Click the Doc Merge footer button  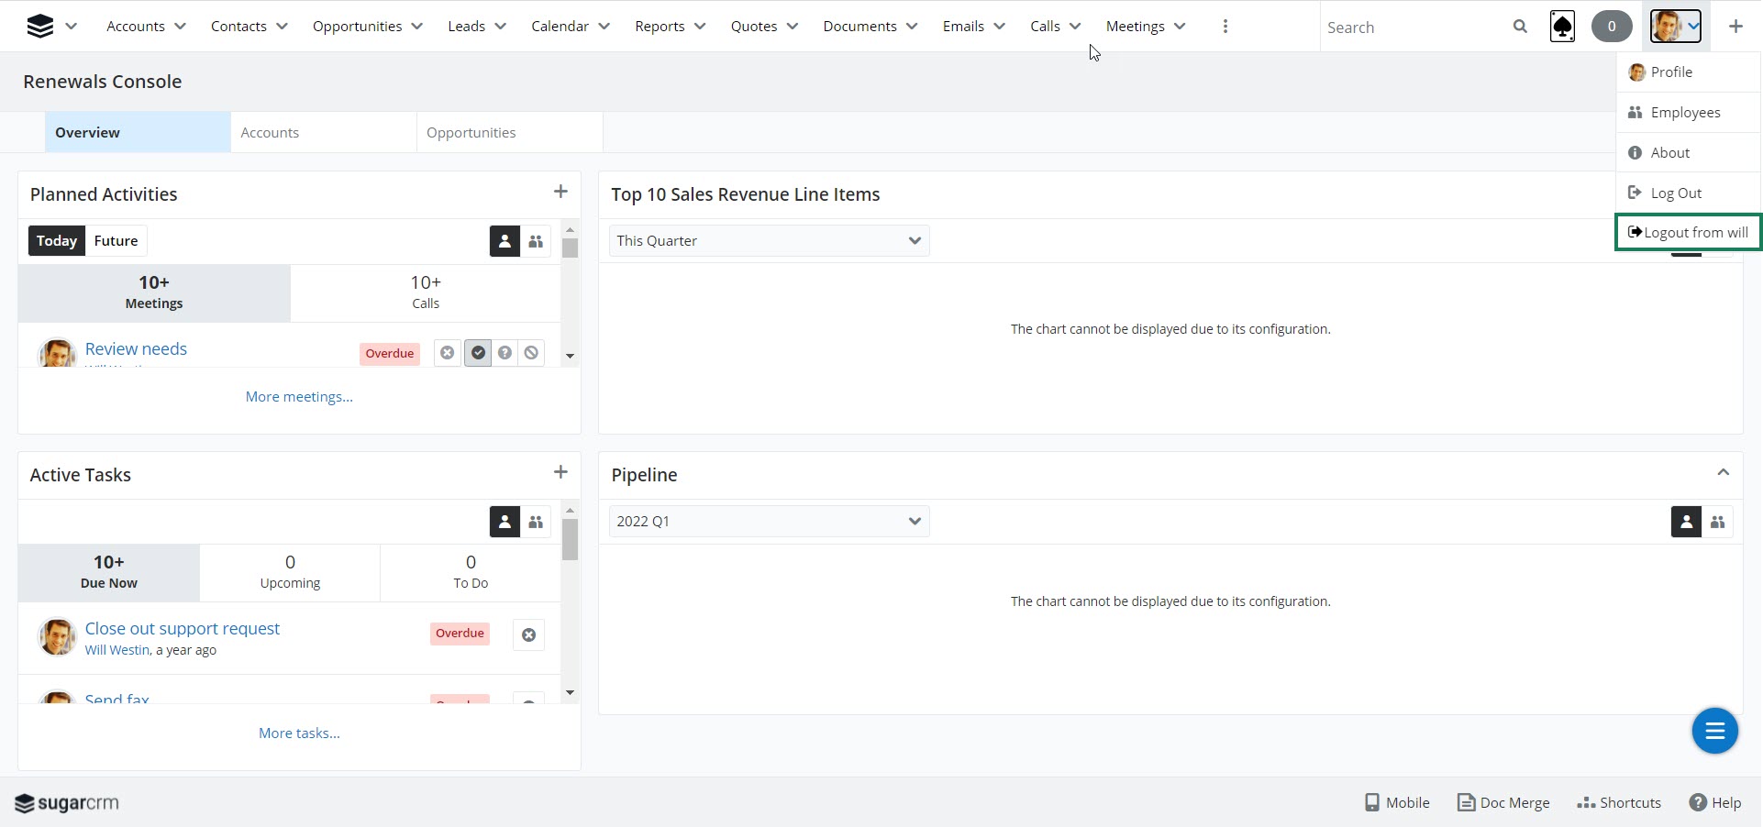pyautogui.click(x=1503, y=802)
